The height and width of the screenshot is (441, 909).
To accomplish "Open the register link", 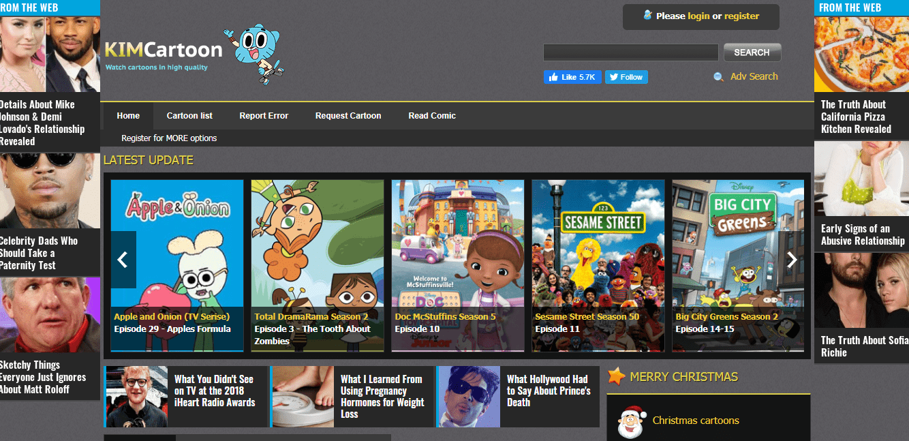I will point(741,16).
